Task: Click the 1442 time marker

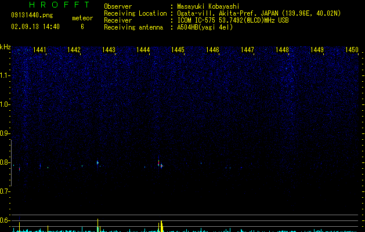Action: coord(74,50)
